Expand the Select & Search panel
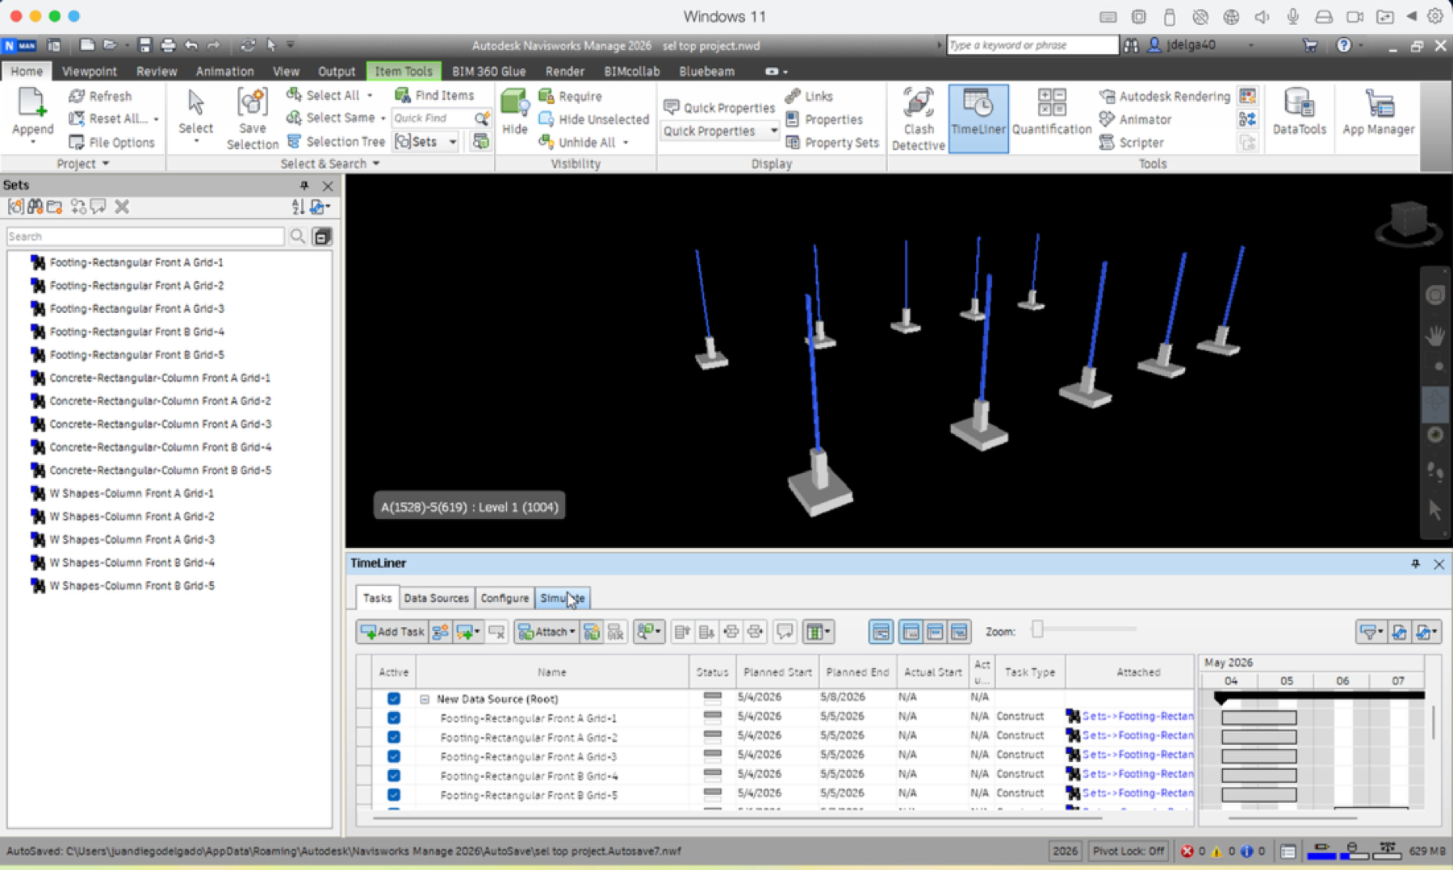 pos(330,164)
